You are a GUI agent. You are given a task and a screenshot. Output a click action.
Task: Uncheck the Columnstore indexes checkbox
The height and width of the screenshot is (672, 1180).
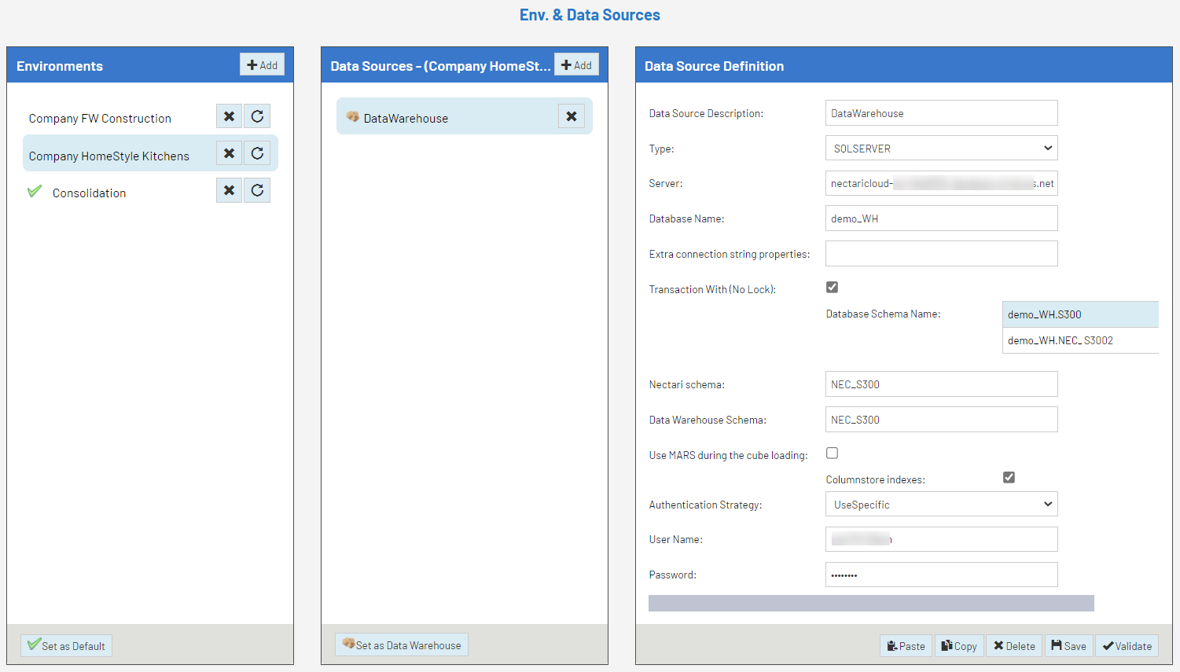pos(1009,478)
